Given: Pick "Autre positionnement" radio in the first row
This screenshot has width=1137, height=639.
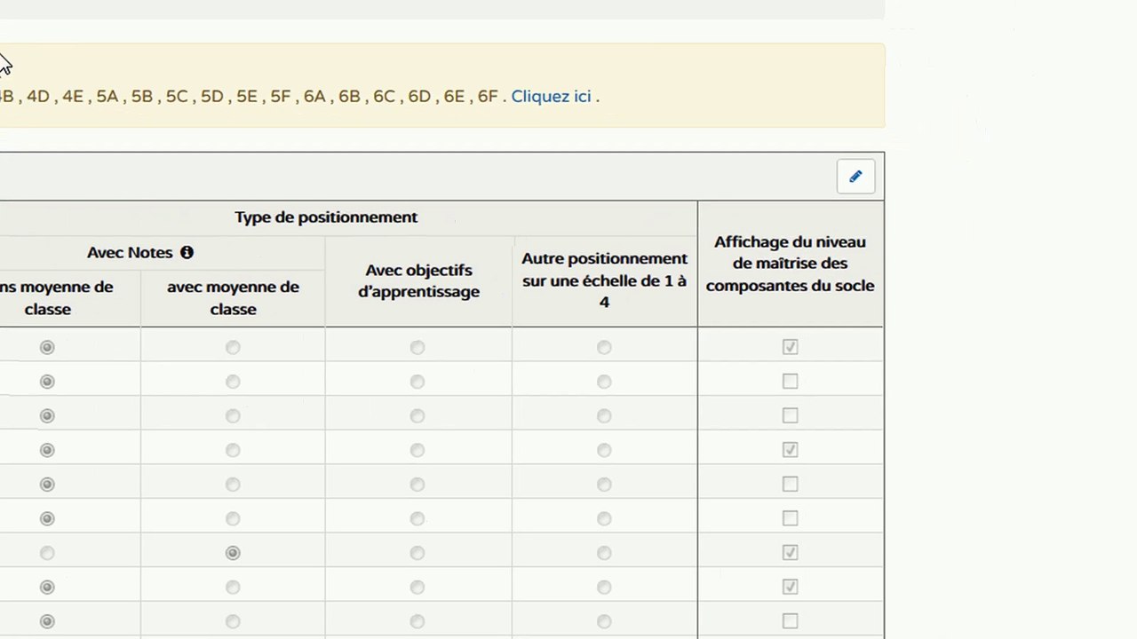Looking at the screenshot, I should (x=604, y=347).
